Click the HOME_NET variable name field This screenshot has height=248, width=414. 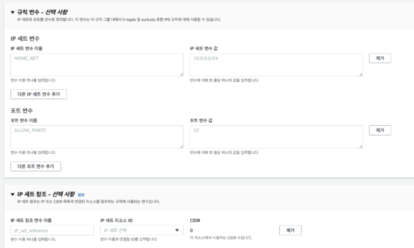pyautogui.click(x=97, y=65)
